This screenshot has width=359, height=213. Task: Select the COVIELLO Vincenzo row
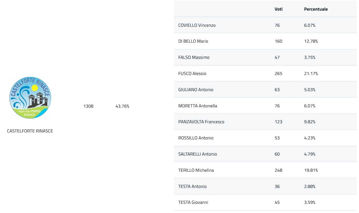coord(265,25)
